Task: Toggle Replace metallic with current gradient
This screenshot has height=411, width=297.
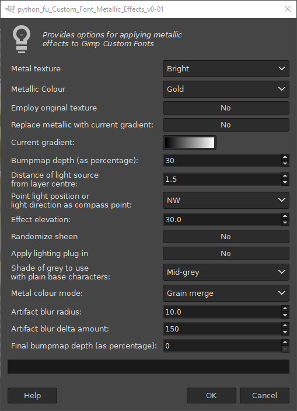Action: point(226,125)
